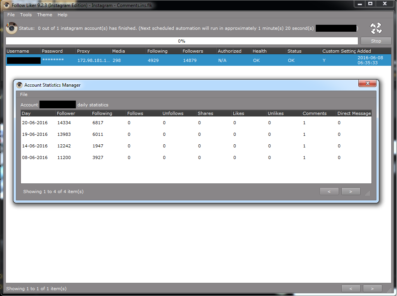This screenshot has width=397, height=296.
Task: Sort accounts by Username column header
Action: 23,51
